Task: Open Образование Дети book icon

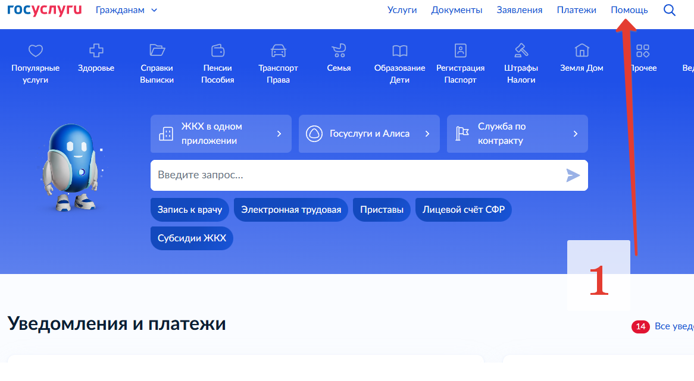Action: (x=399, y=51)
